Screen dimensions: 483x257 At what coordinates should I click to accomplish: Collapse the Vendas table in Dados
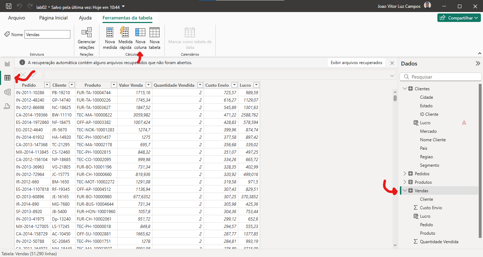click(405, 191)
